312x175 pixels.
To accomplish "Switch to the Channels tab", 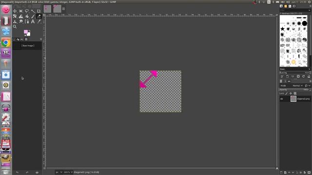I will click(285, 81).
